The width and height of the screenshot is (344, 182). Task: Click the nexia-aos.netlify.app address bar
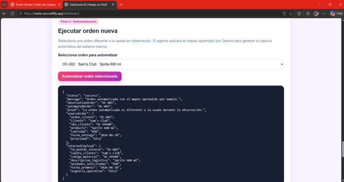pyautogui.click(x=51, y=14)
